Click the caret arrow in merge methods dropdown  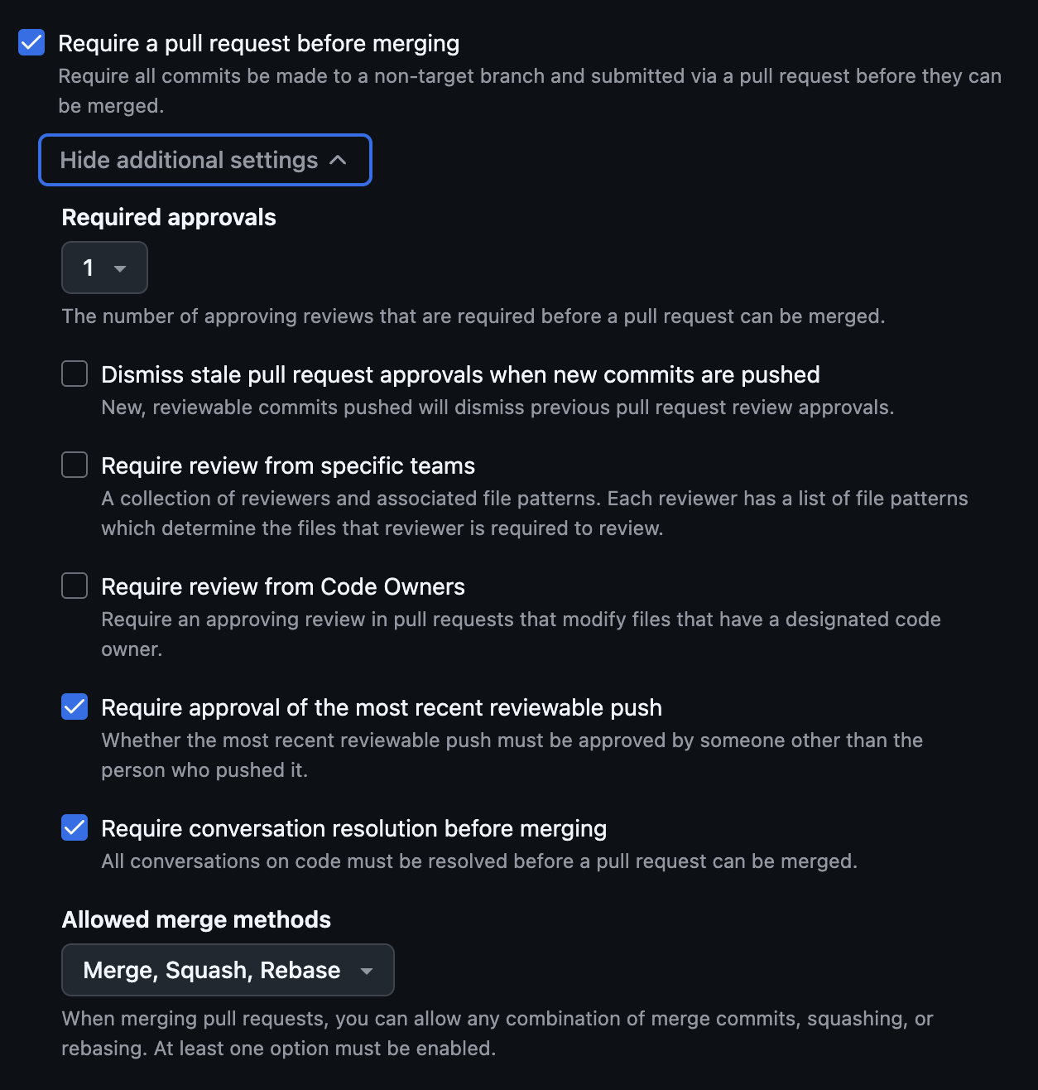click(x=367, y=971)
